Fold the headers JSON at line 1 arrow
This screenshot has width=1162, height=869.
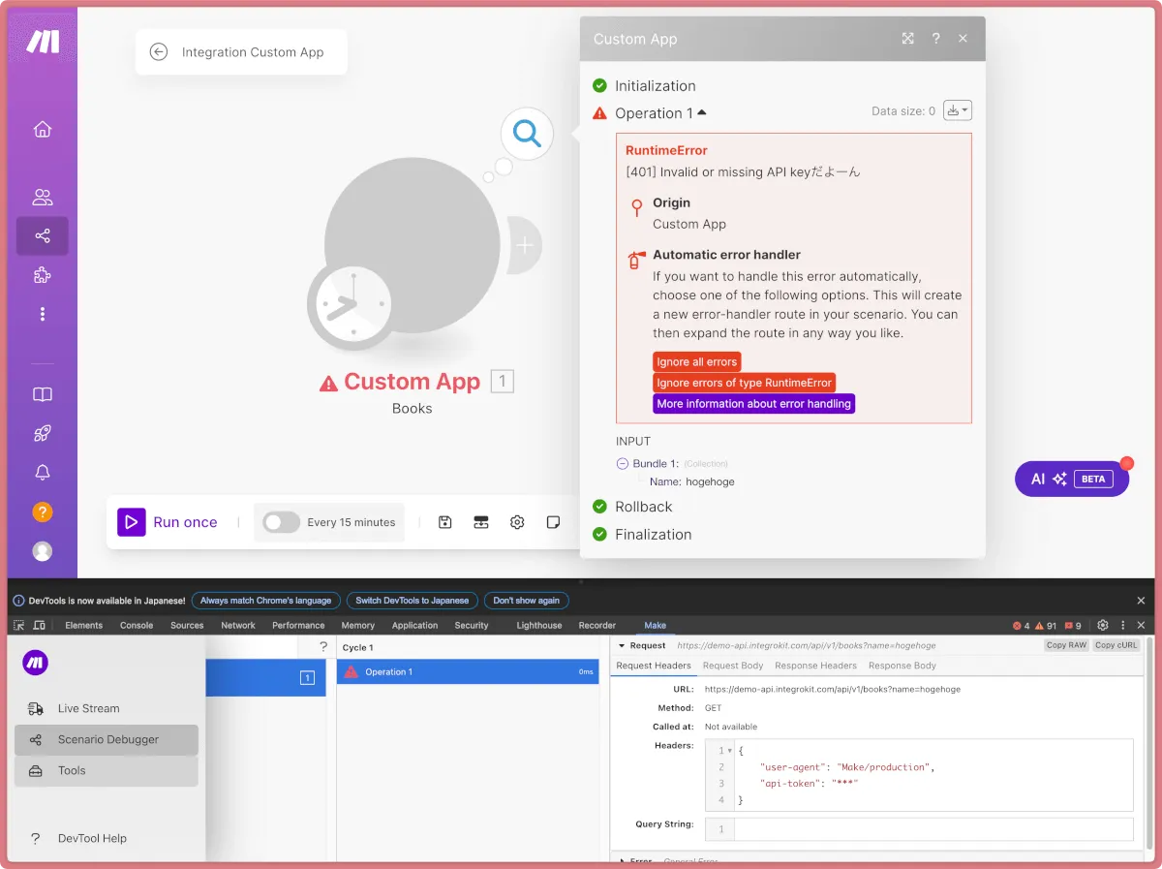[729, 751]
